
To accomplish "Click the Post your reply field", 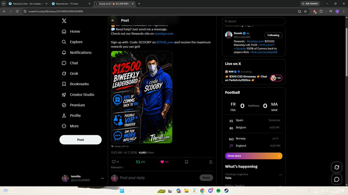I will (158, 178).
